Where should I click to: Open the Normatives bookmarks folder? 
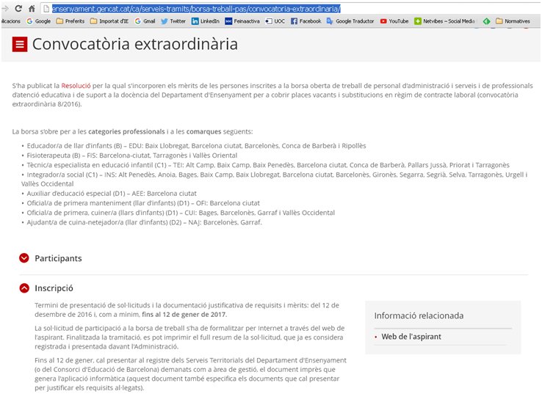(x=513, y=21)
